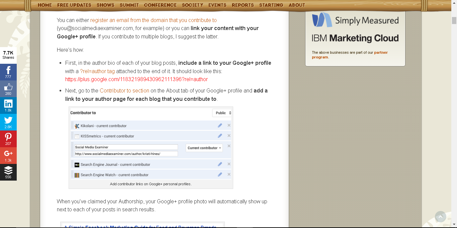The image size is (457, 228).
Task: Pin the article on Pinterest
Action: [x=8, y=139]
